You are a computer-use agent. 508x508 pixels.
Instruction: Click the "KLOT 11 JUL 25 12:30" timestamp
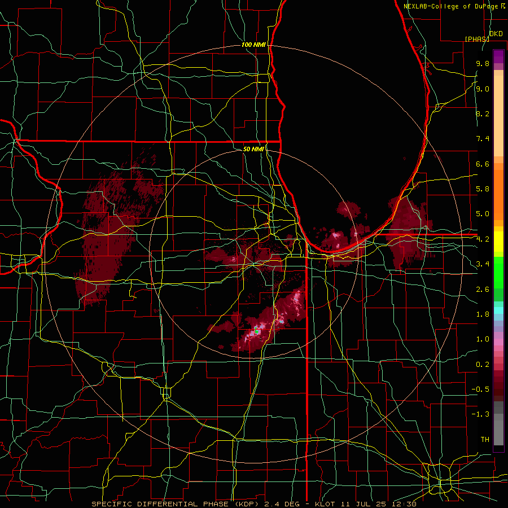pyautogui.click(x=366, y=504)
